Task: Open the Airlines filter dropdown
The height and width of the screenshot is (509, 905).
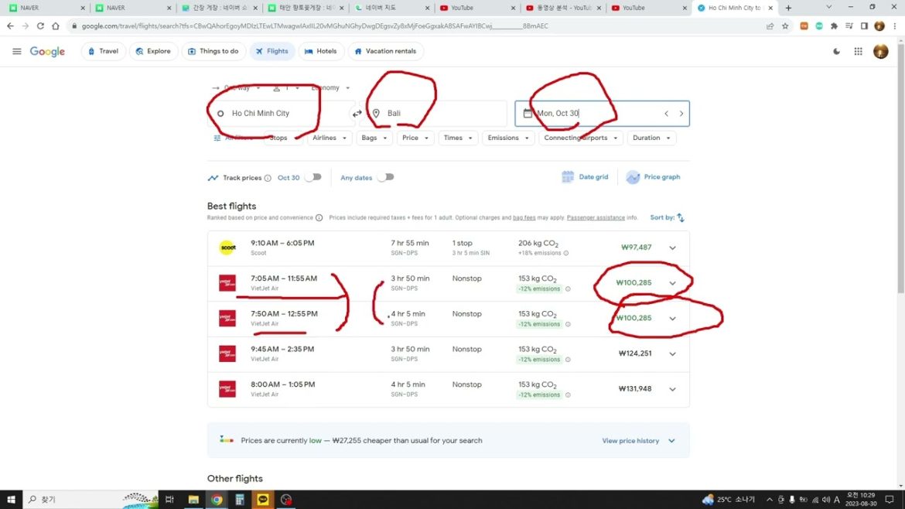Action: pyautogui.click(x=329, y=138)
